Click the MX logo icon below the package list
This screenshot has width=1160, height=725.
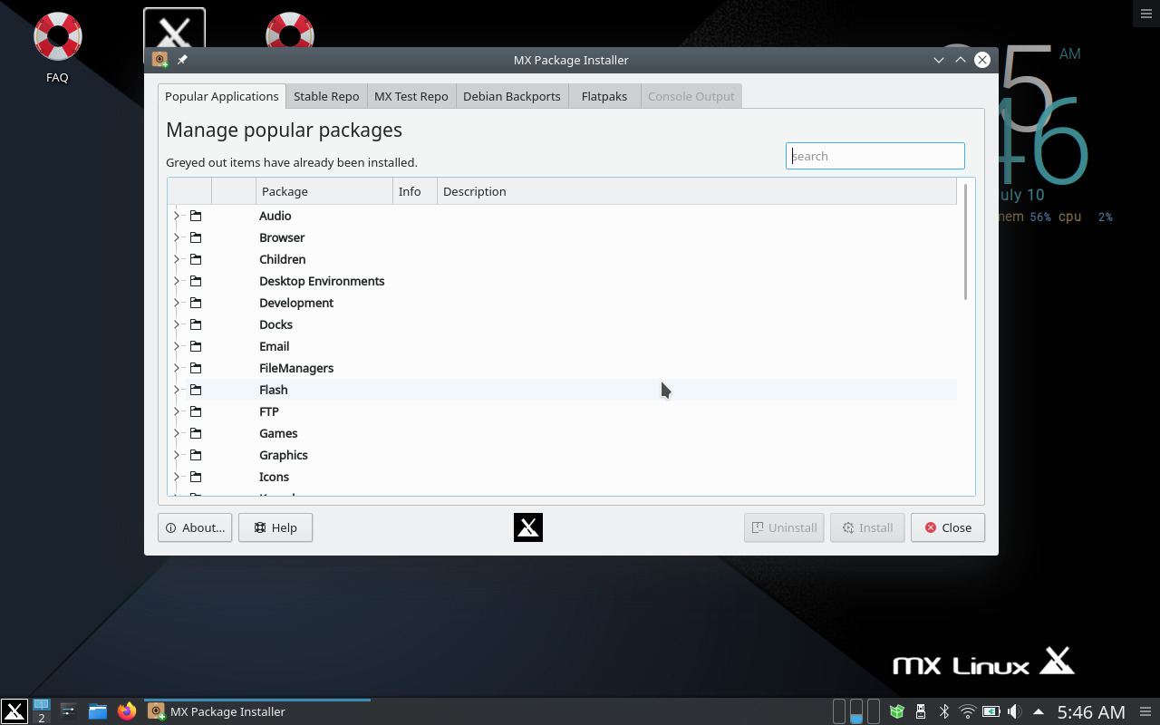(x=528, y=527)
